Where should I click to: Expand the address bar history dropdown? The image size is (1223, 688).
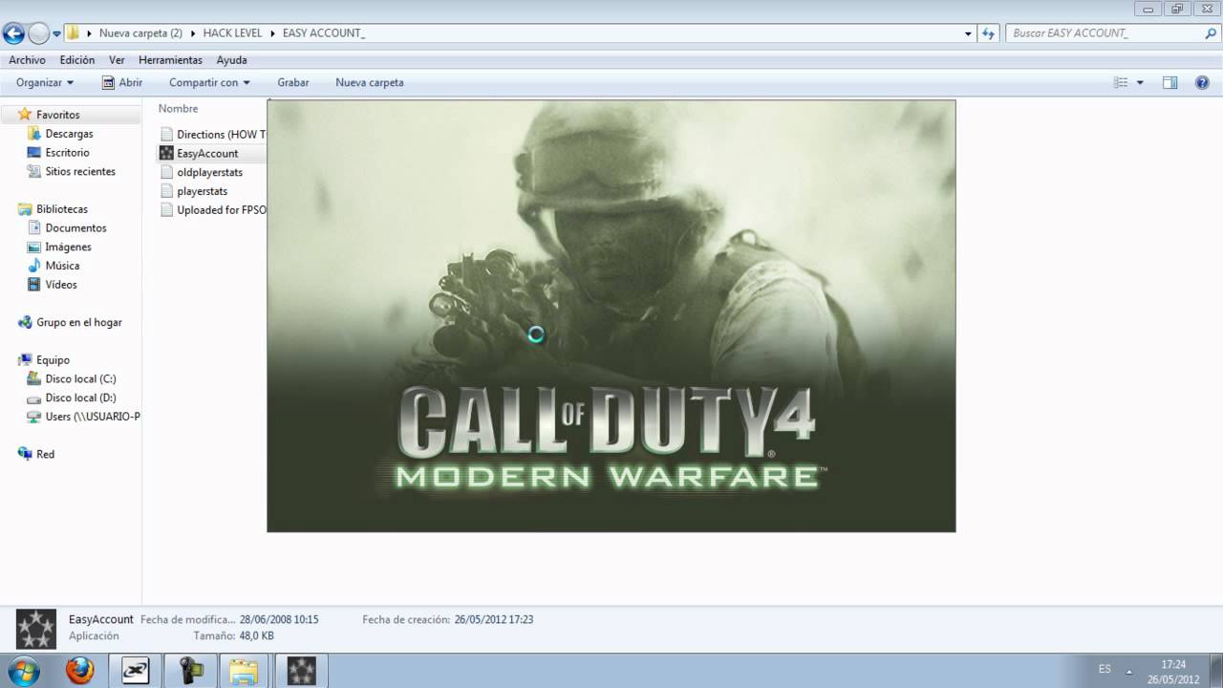coord(969,33)
